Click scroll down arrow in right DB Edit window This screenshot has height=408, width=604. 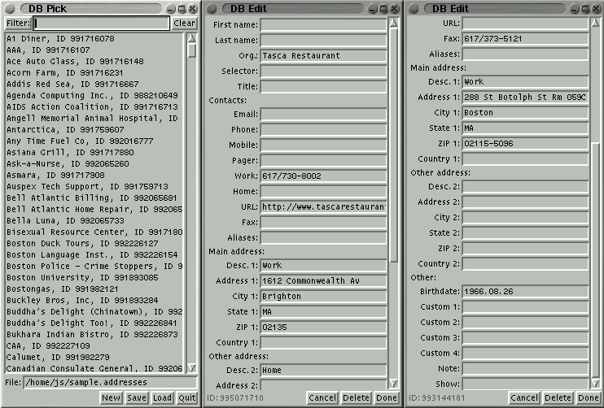[595, 383]
